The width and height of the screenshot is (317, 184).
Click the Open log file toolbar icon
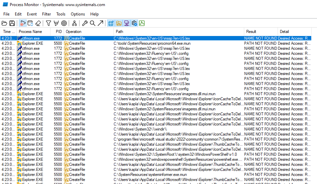(4, 24)
